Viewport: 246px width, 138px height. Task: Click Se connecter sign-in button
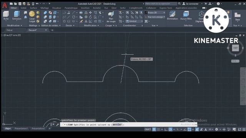[191, 4]
